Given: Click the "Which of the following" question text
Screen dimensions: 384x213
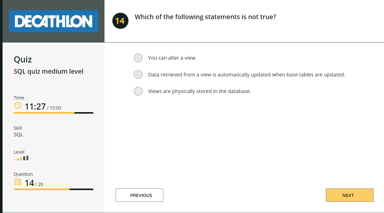Looking at the screenshot, I should coord(205,17).
